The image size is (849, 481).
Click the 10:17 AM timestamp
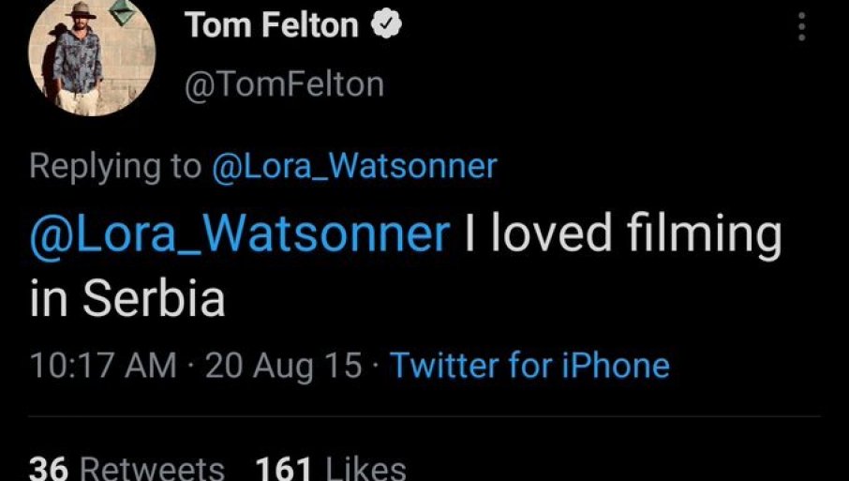pyautogui.click(x=103, y=365)
